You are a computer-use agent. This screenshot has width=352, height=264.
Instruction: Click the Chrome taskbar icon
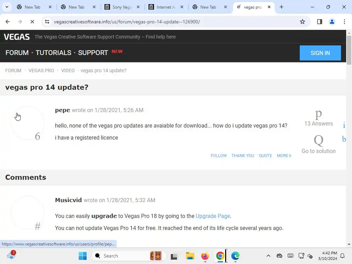(x=220, y=256)
